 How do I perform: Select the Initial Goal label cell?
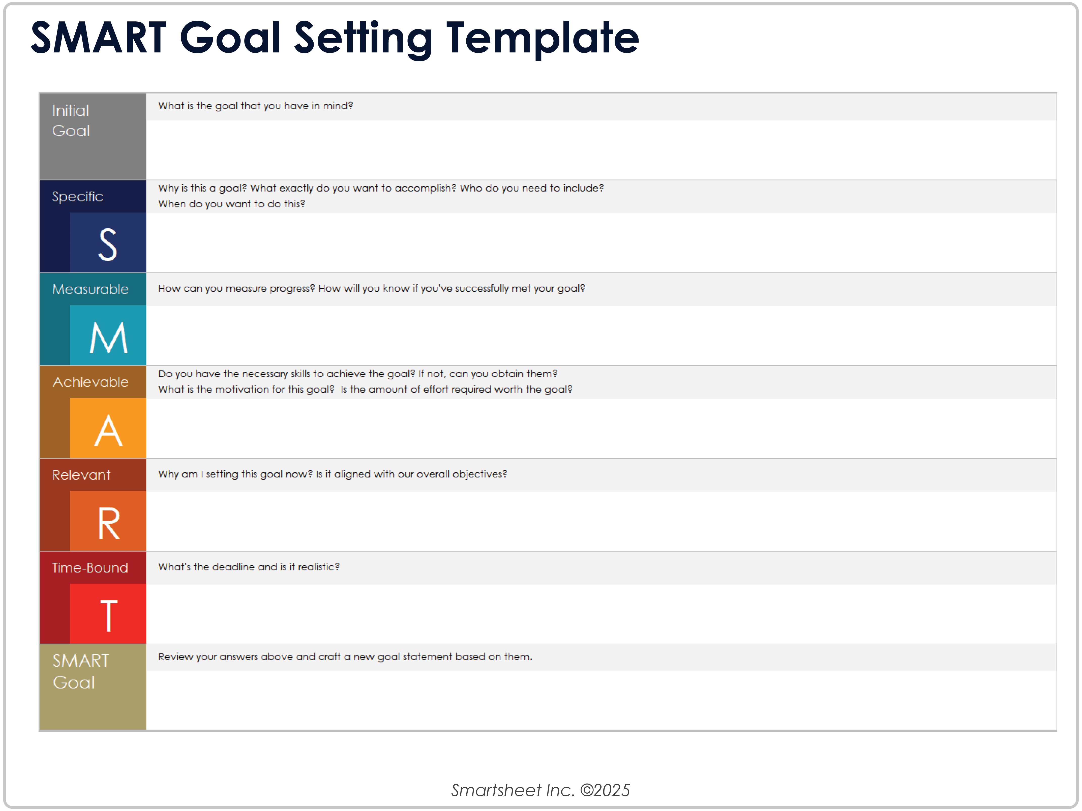tap(93, 136)
